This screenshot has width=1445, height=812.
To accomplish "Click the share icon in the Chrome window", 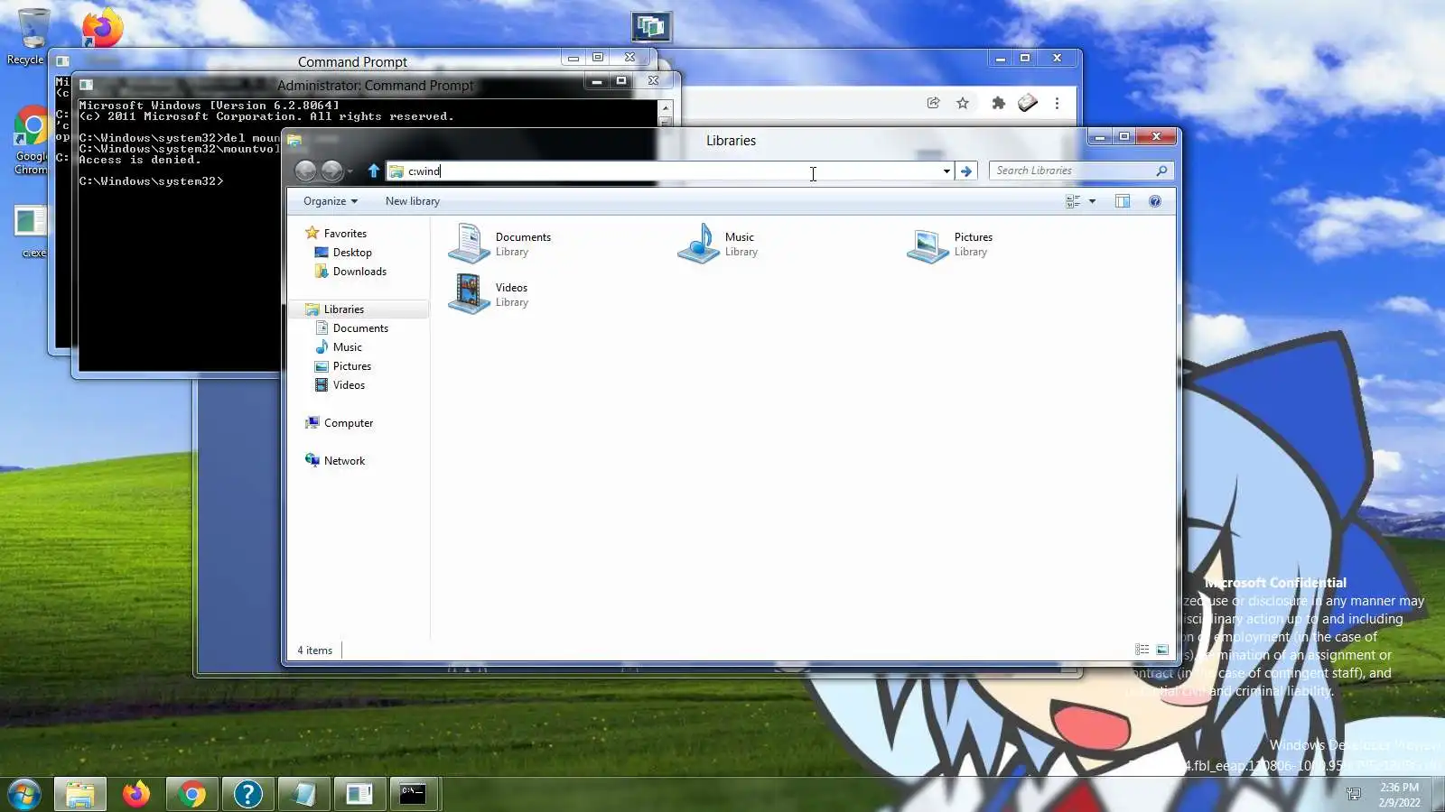I will pyautogui.click(x=934, y=103).
